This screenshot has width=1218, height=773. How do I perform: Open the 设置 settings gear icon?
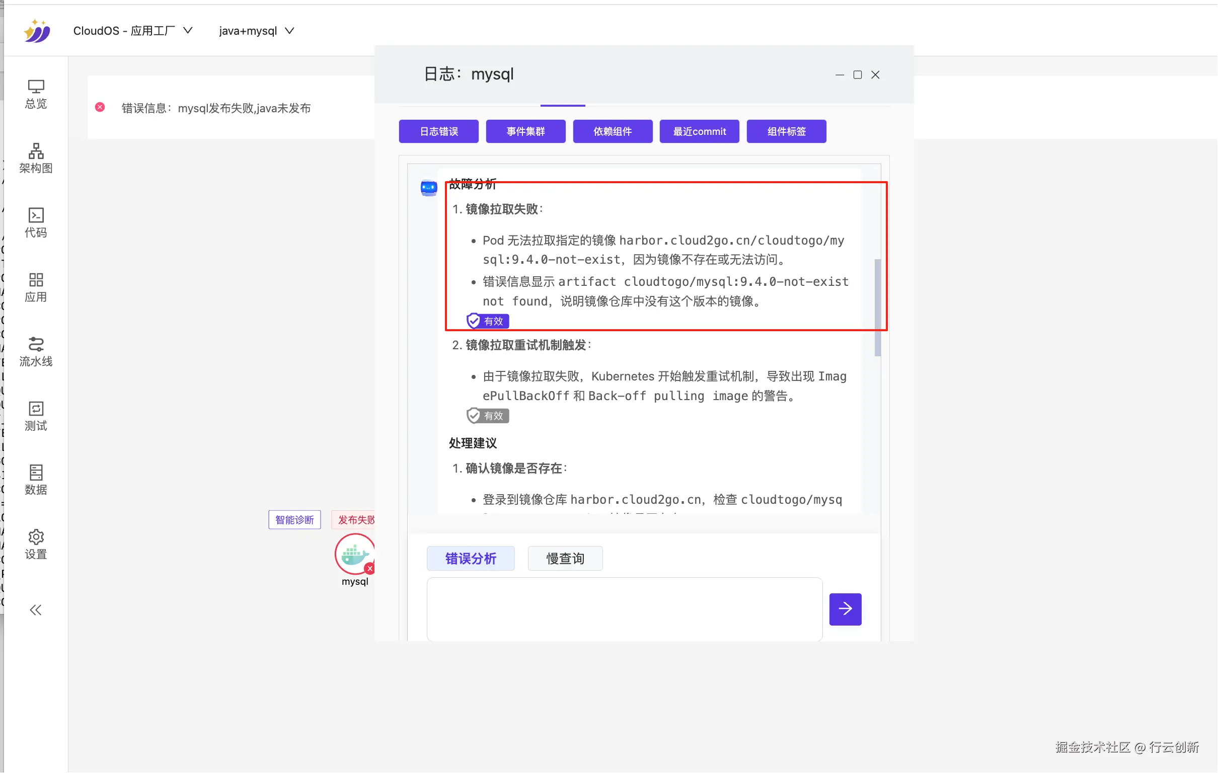click(35, 544)
